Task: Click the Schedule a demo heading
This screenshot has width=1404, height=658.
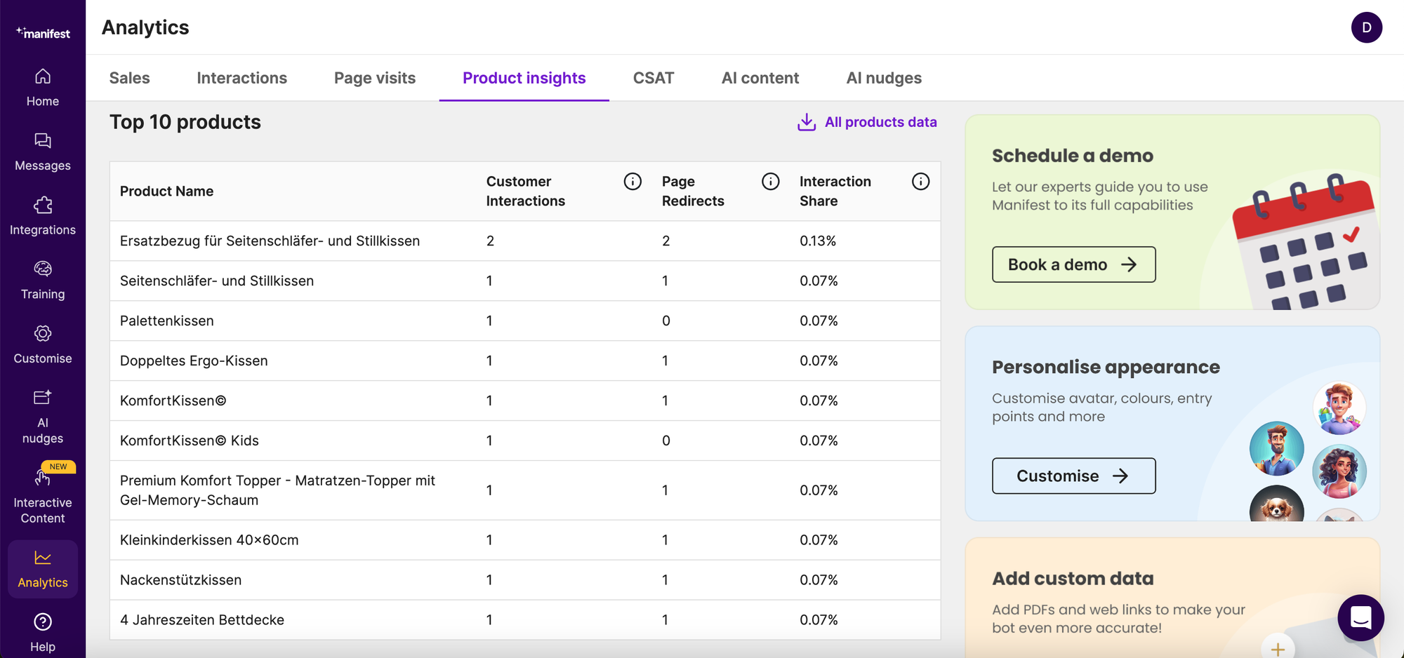Action: [1073, 156]
